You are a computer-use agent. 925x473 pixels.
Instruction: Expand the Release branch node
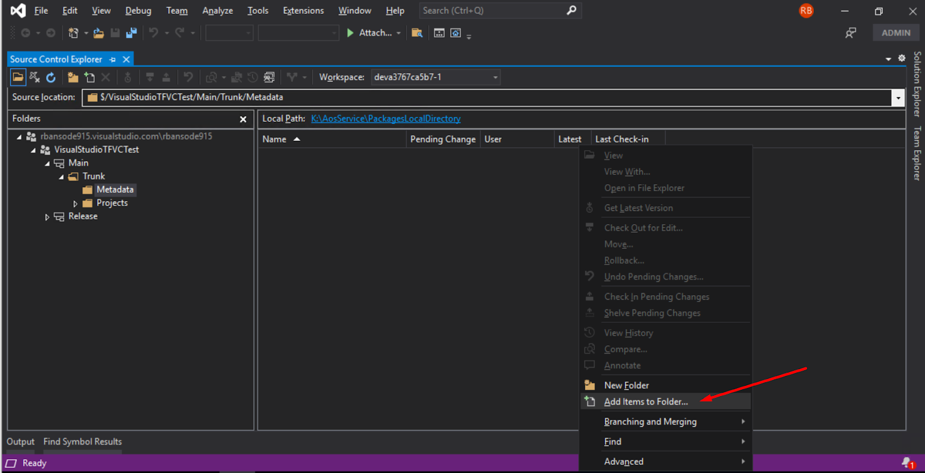coord(47,217)
